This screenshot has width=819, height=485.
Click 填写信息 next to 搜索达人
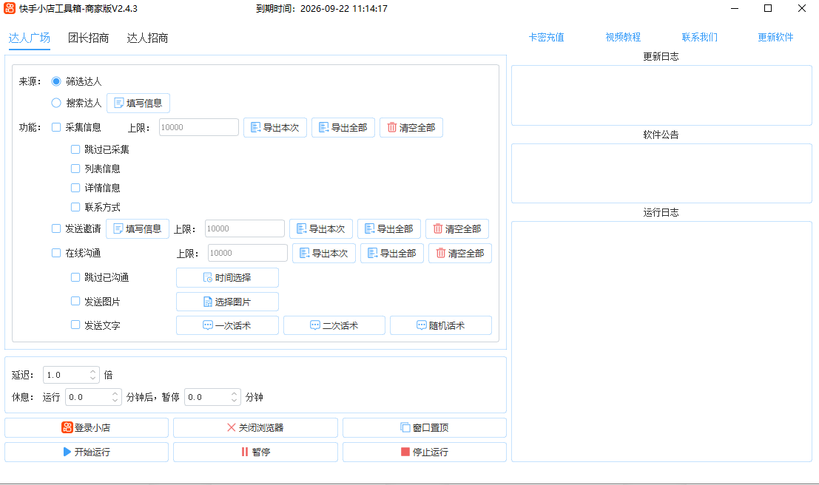(138, 104)
